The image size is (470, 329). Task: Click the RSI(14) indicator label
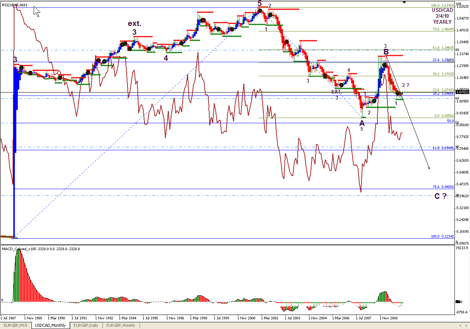pyautogui.click(x=14, y=6)
